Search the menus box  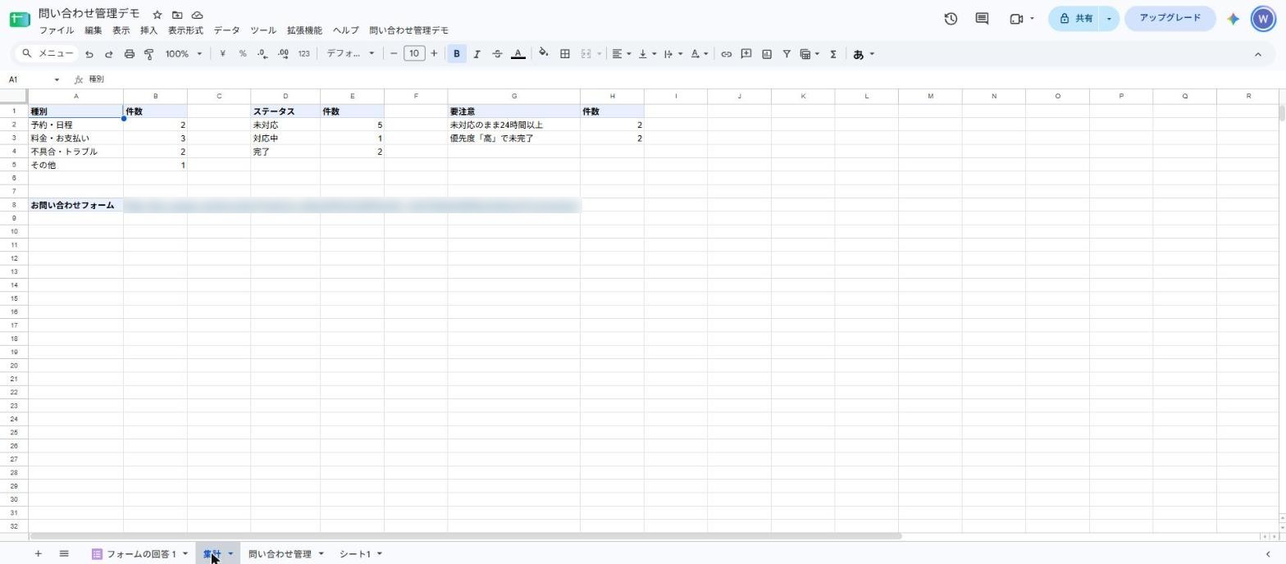[x=48, y=54]
